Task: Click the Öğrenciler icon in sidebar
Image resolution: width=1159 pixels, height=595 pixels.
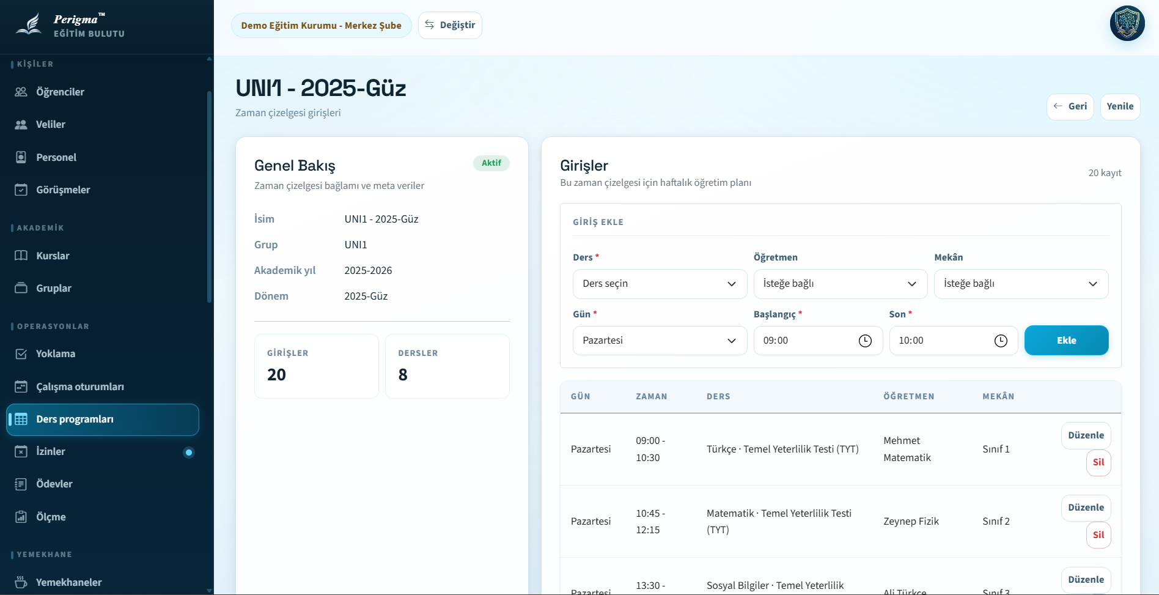Action: [x=21, y=92]
